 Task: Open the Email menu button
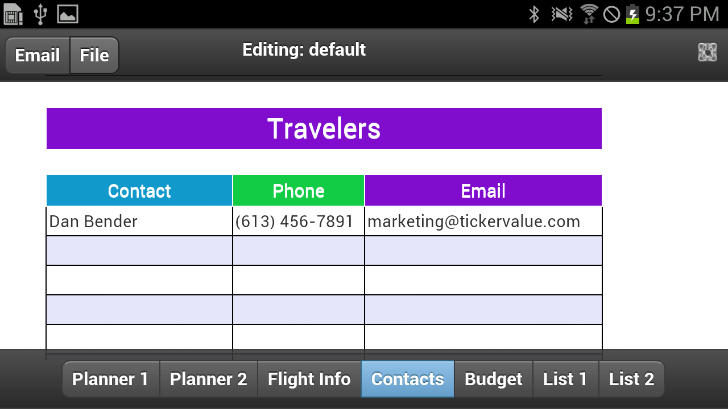pyautogui.click(x=38, y=55)
